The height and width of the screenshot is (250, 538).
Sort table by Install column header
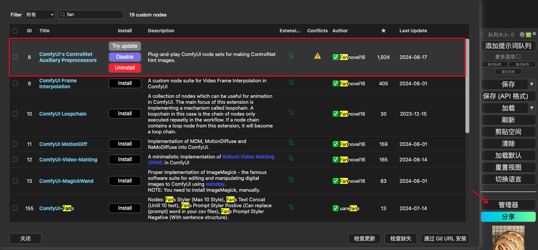(x=125, y=31)
